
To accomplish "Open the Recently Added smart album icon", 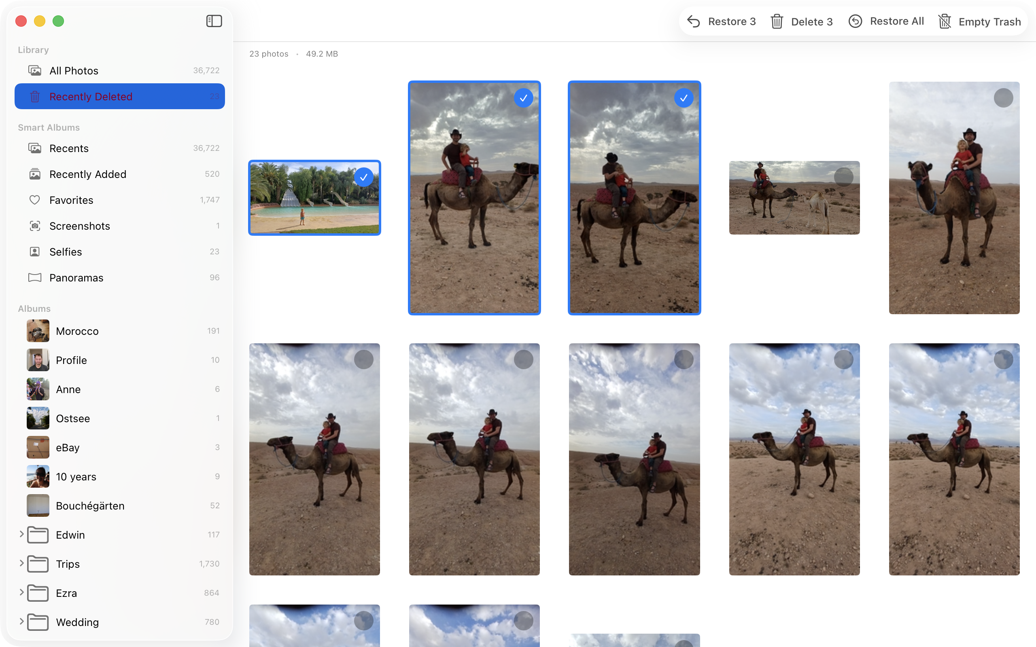I will (35, 174).
